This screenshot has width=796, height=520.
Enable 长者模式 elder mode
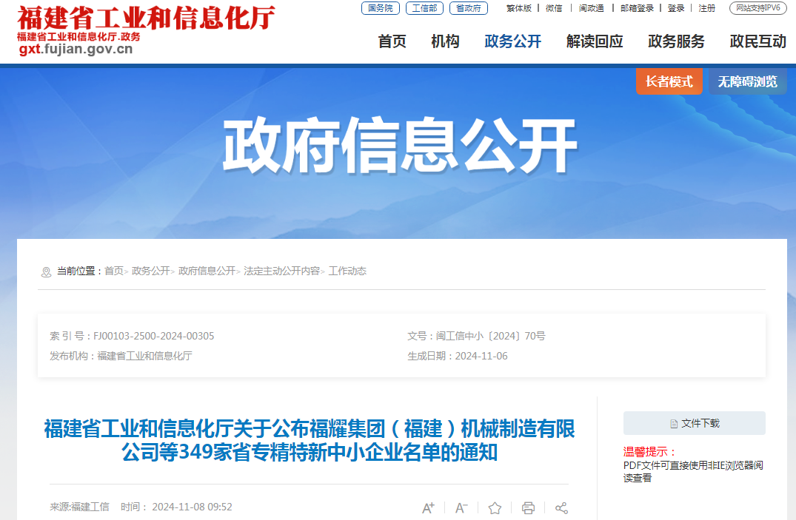click(669, 81)
